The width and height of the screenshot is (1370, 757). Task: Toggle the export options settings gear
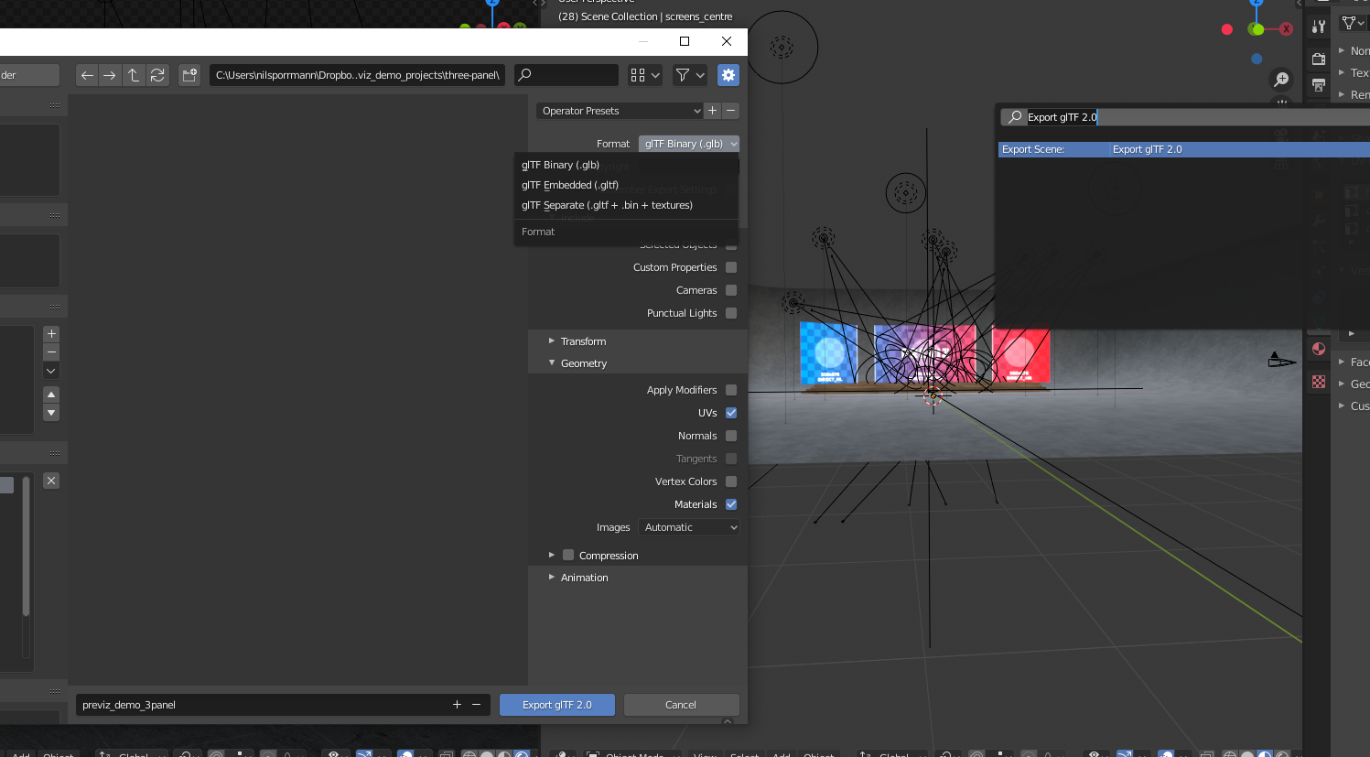point(728,75)
